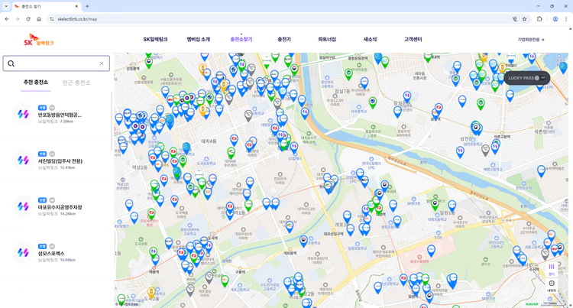
Task: Open the browser three-dot menu
Action: point(566,19)
